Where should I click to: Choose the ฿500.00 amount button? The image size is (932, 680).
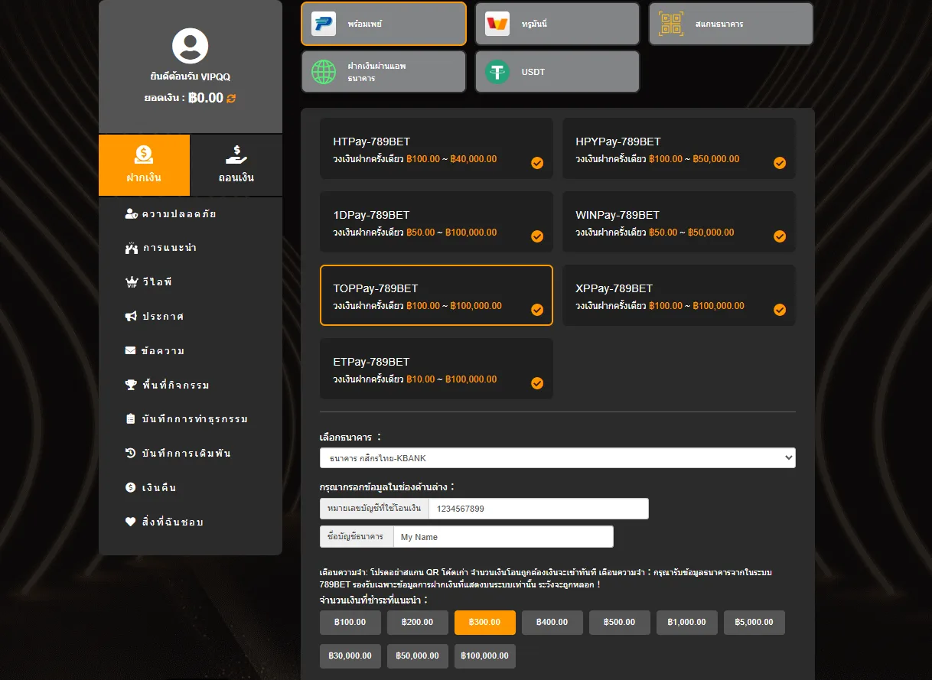click(620, 623)
